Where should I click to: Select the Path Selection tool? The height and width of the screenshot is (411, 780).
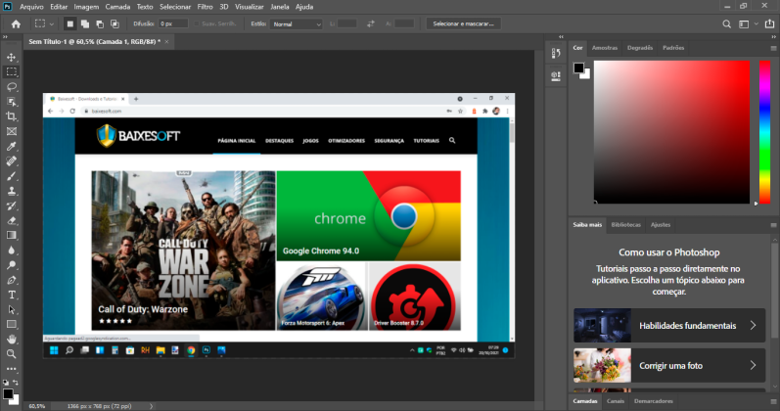12,309
